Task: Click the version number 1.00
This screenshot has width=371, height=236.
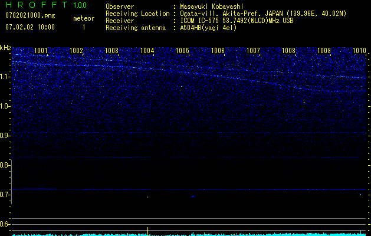Action: pyautogui.click(x=79, y=5)
